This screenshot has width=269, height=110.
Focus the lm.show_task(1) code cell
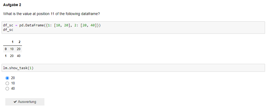pyautogui.click(x=133, y=68)
